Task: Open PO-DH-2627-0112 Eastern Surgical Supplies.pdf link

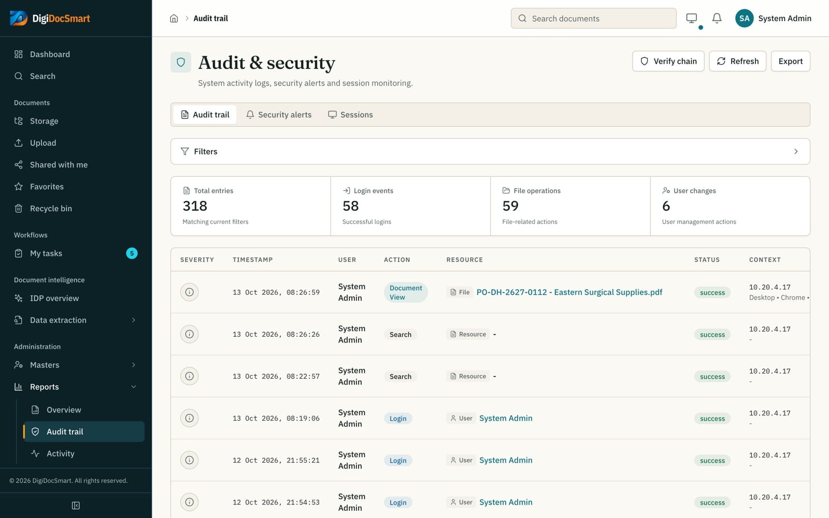Action: coord(569,292)
